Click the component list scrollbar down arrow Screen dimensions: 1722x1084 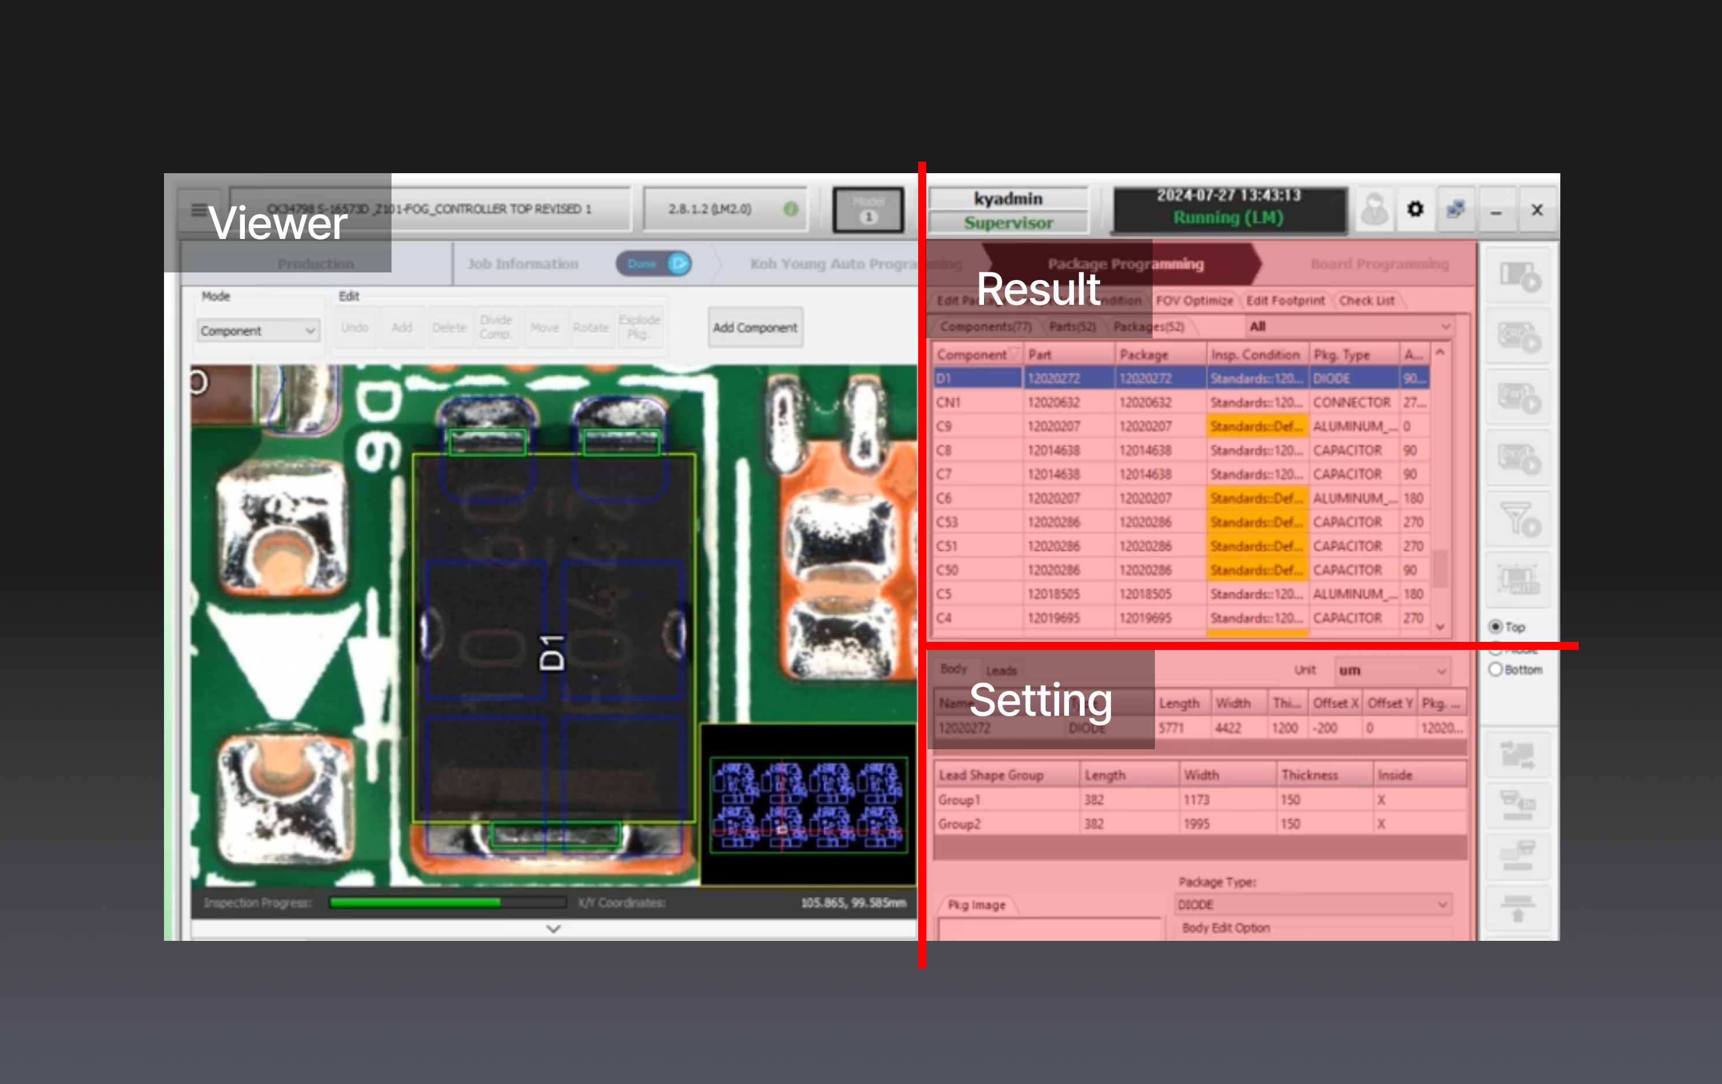[x=1440, y=627]
